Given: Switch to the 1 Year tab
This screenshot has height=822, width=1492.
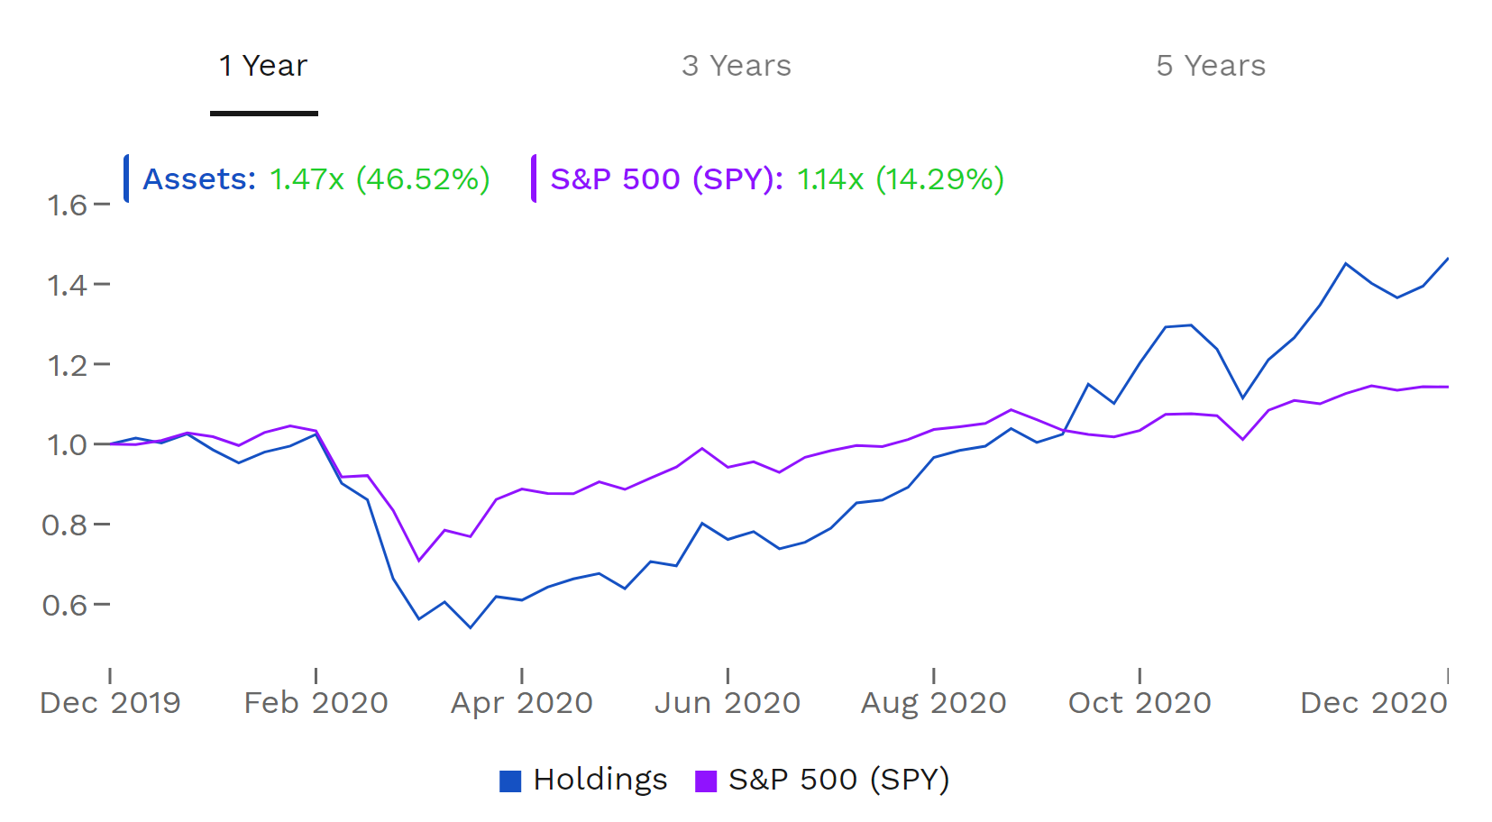Looking at the screenshot, I should tap(263, 66).
